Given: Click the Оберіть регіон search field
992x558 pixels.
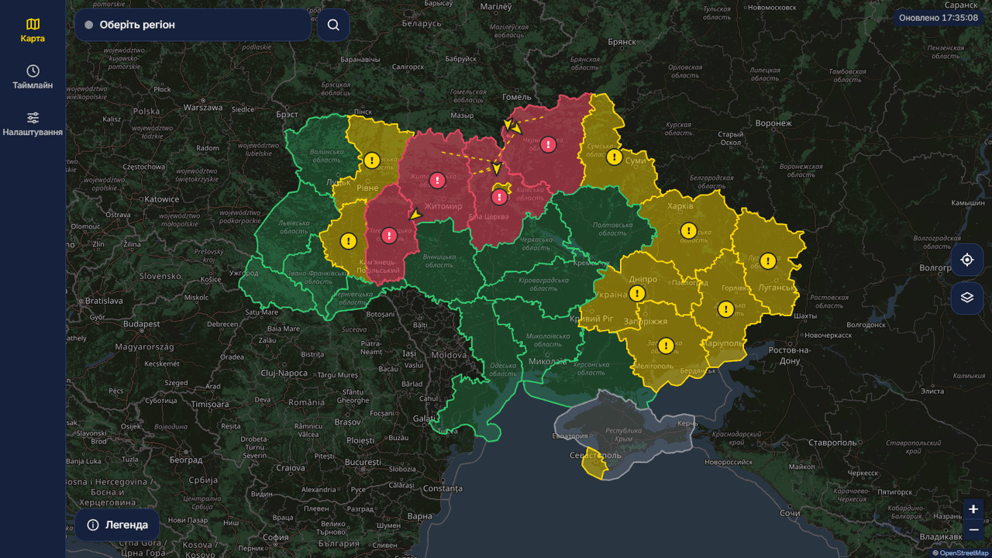Looking at the screenshot, I should (193, 25).
